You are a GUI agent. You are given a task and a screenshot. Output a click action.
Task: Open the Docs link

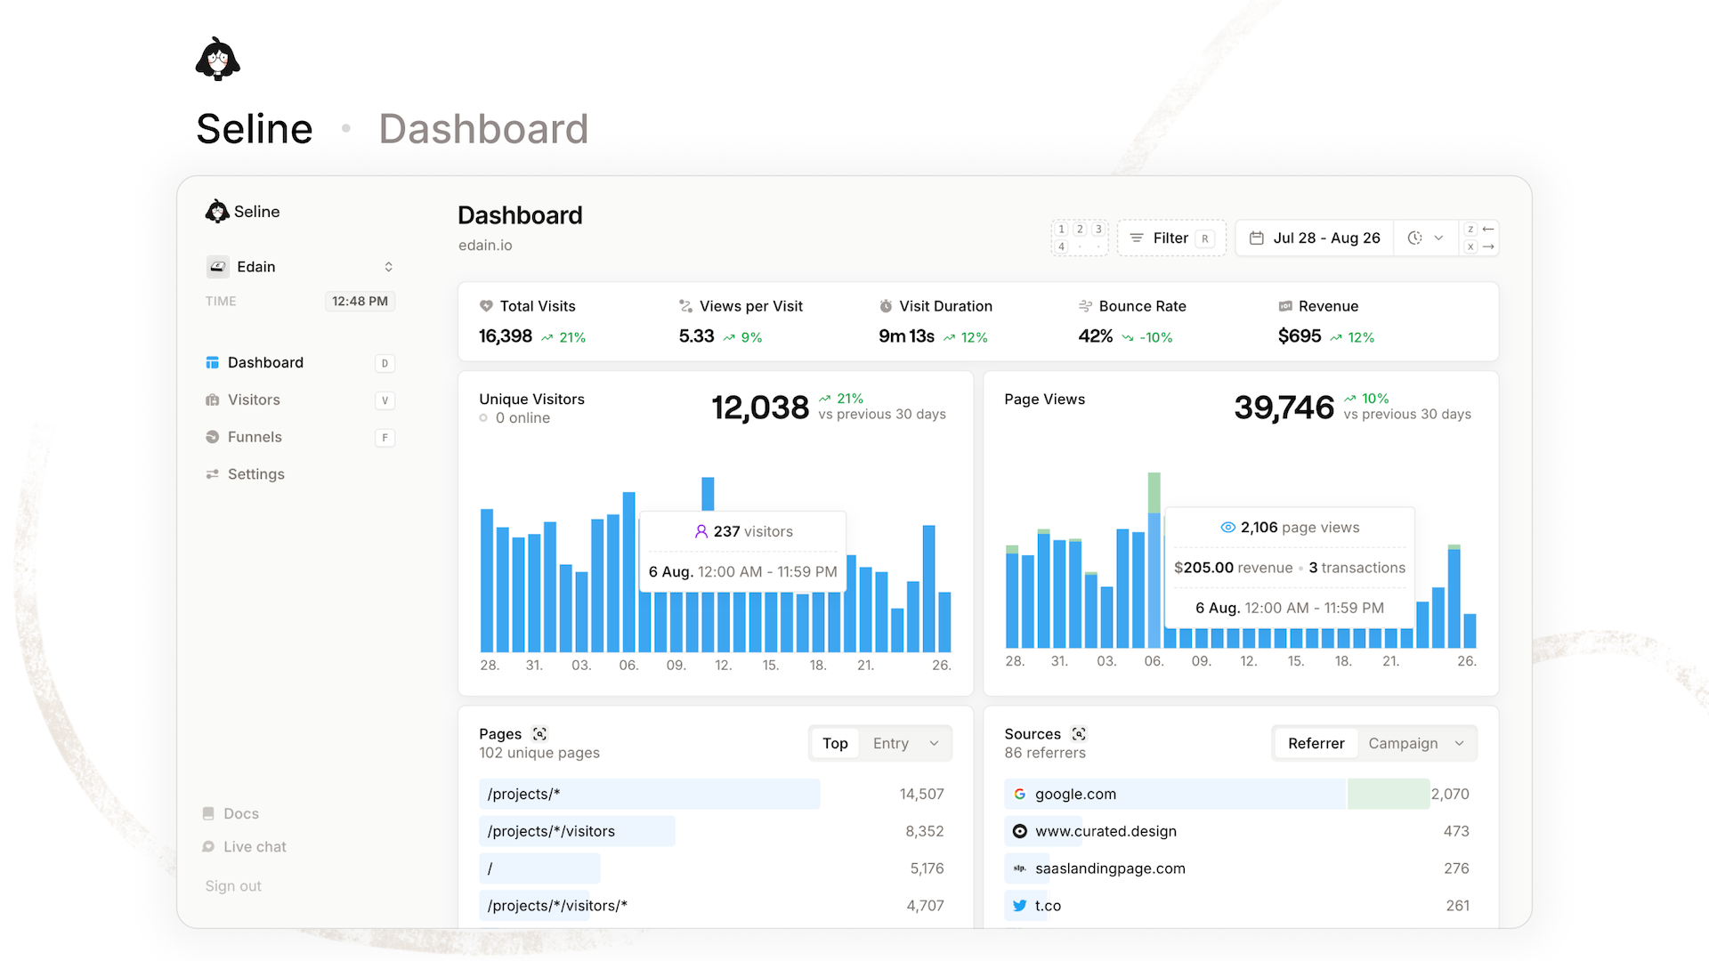(x=231, y=814)
